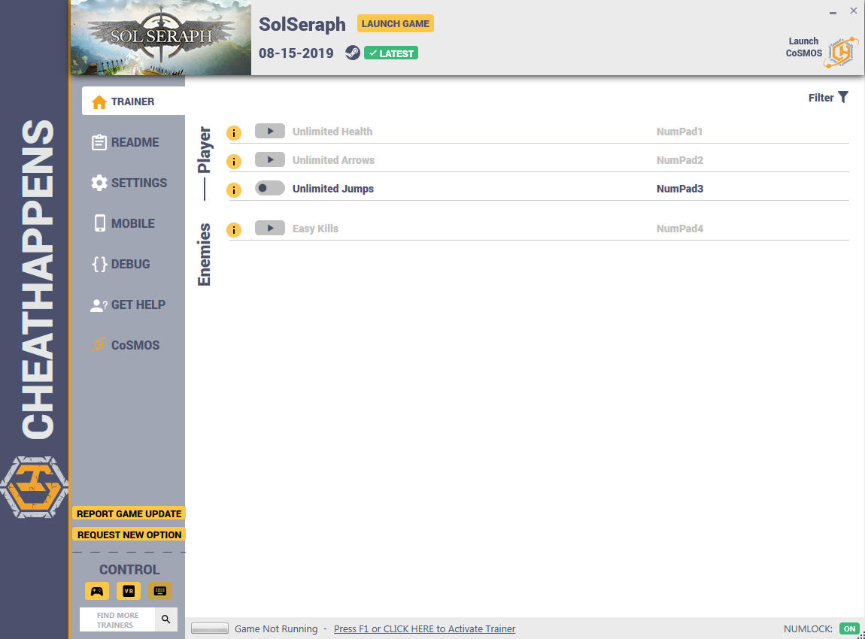Select gamepad control icon
865x639 pixels.
pyautogui.click(x=97, y=591)
